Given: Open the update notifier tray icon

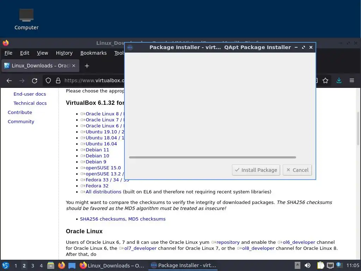Looking at the screenshot, I should (339, 265).
